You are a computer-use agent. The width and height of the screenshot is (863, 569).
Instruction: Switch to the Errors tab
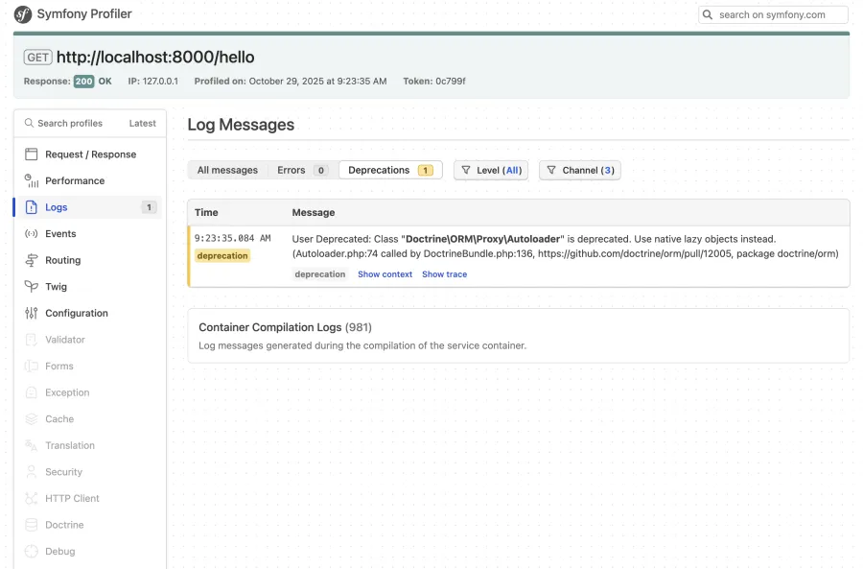click(x=292, y=170)
